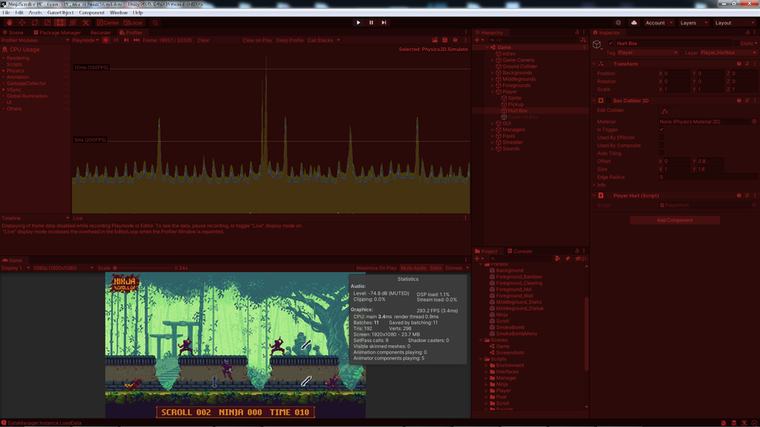This screenshot has height=427, width=760.
Task: Click Maximize On Play button
Action: click(376, 268)
